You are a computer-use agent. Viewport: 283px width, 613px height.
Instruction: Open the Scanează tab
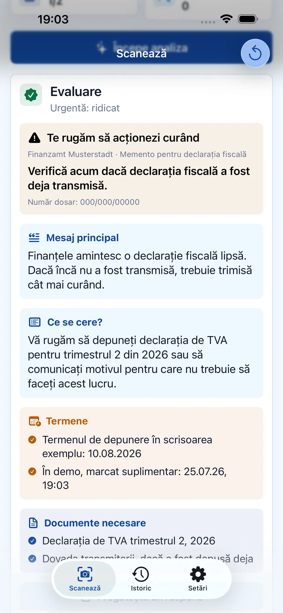pos(85,579)
